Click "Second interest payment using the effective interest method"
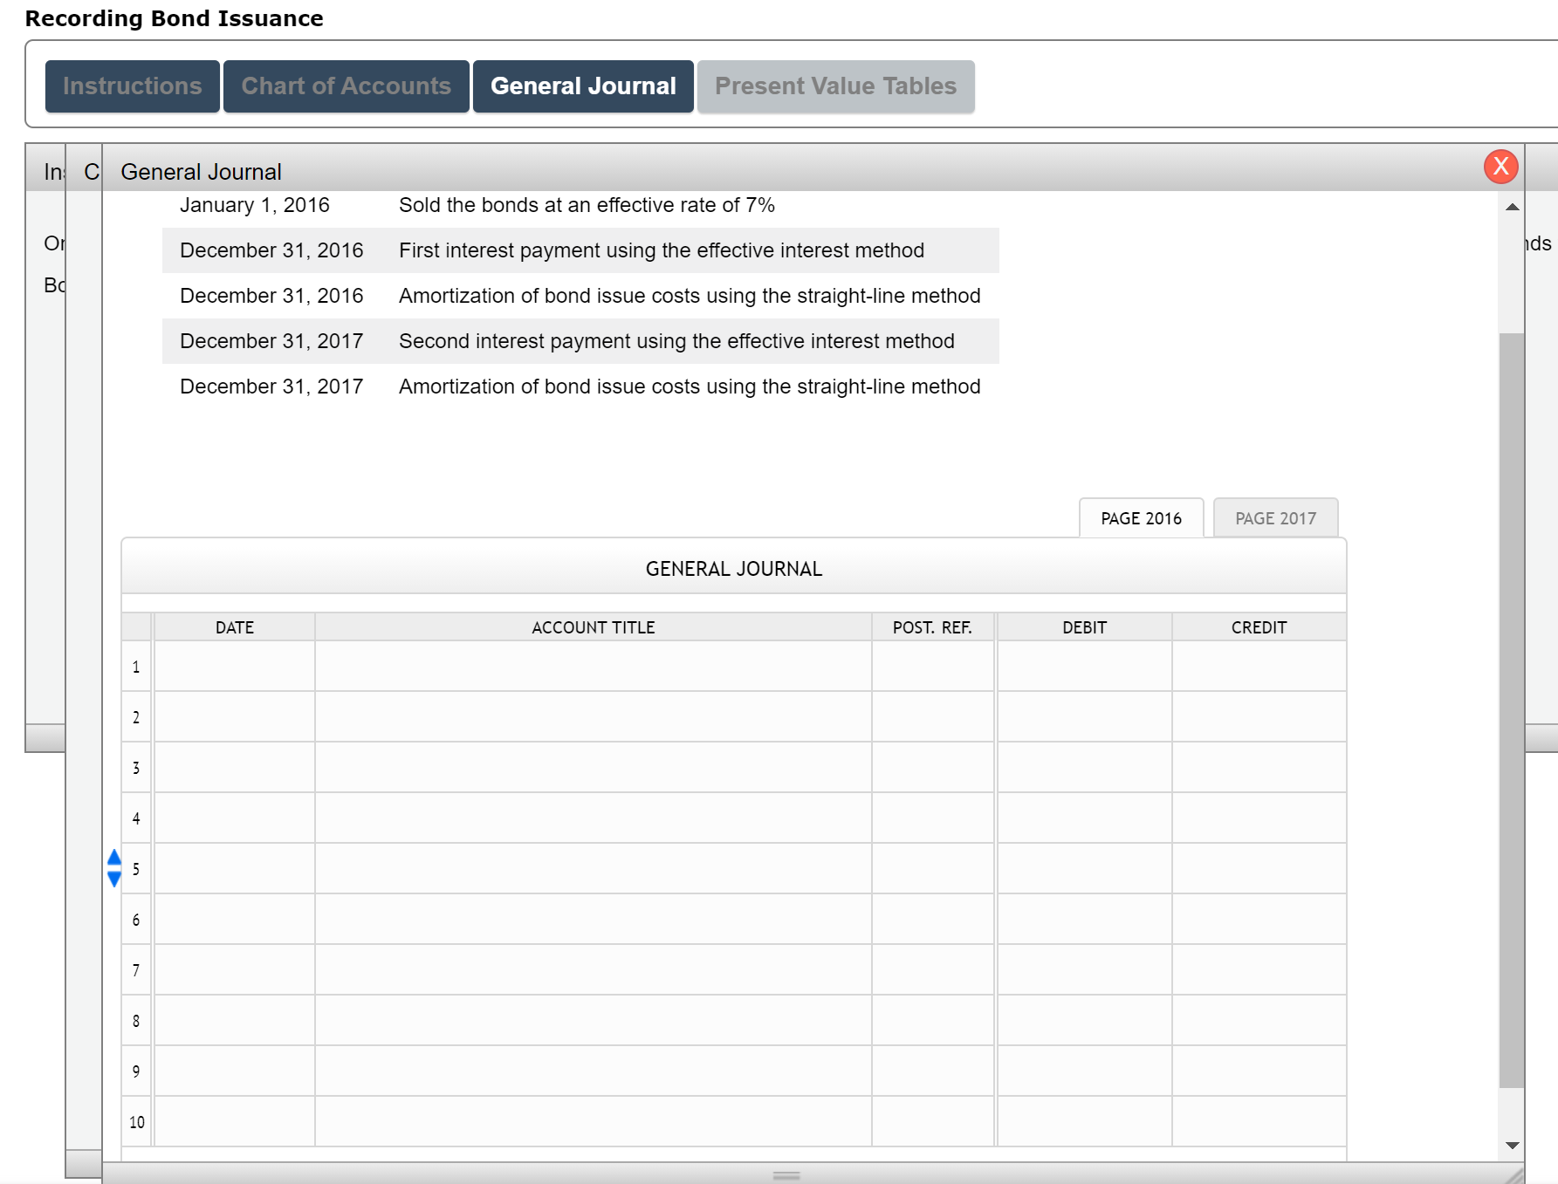 click(x=676, y=341)
